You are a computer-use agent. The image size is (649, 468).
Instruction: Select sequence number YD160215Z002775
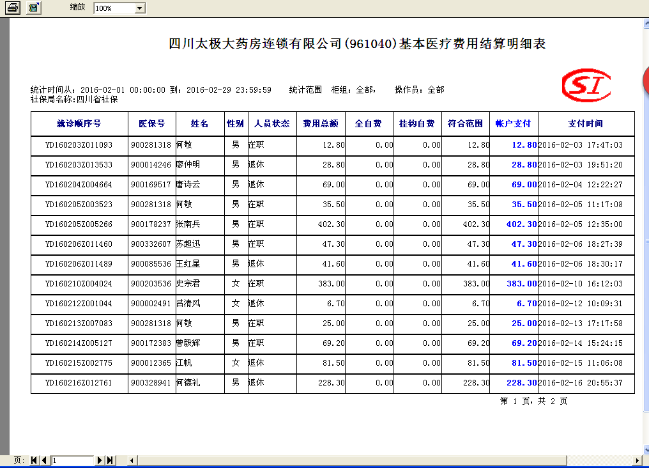[79, 363]
